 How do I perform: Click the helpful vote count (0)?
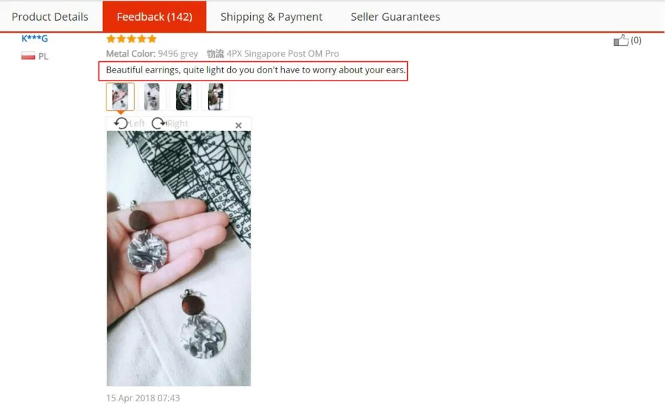pos(636,41)
